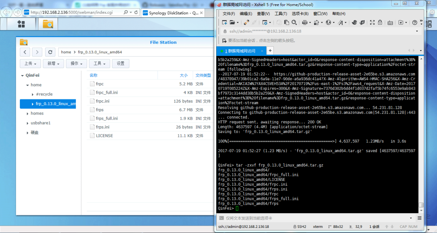Open the 工具(T) menu in Xshell
437x233 pixels.
tap(281, 14)
